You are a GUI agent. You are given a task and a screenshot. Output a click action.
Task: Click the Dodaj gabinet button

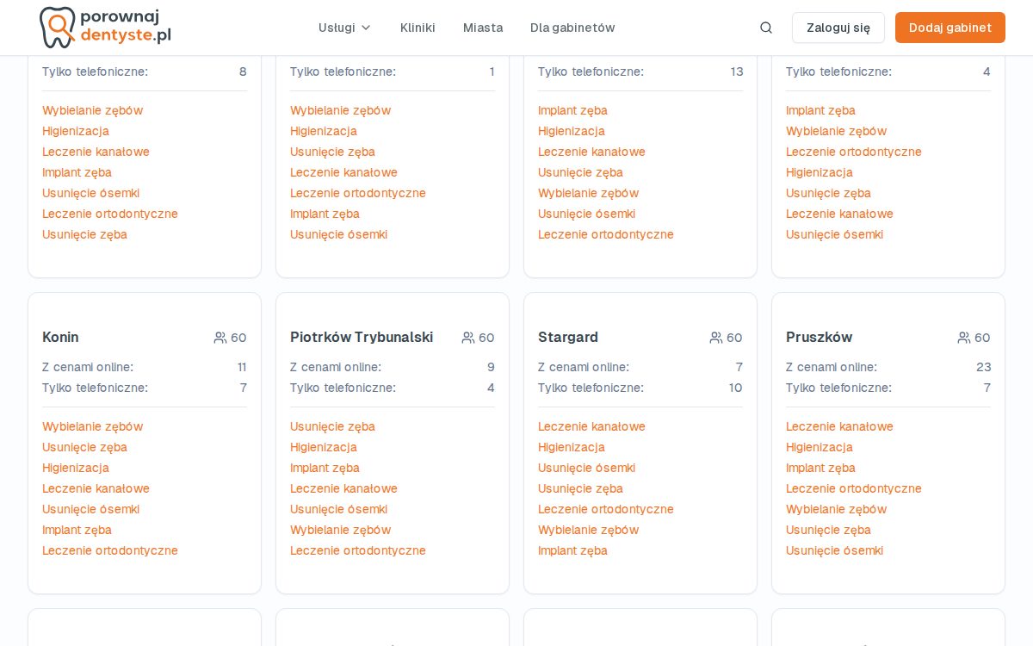click(x=950, y=28)
